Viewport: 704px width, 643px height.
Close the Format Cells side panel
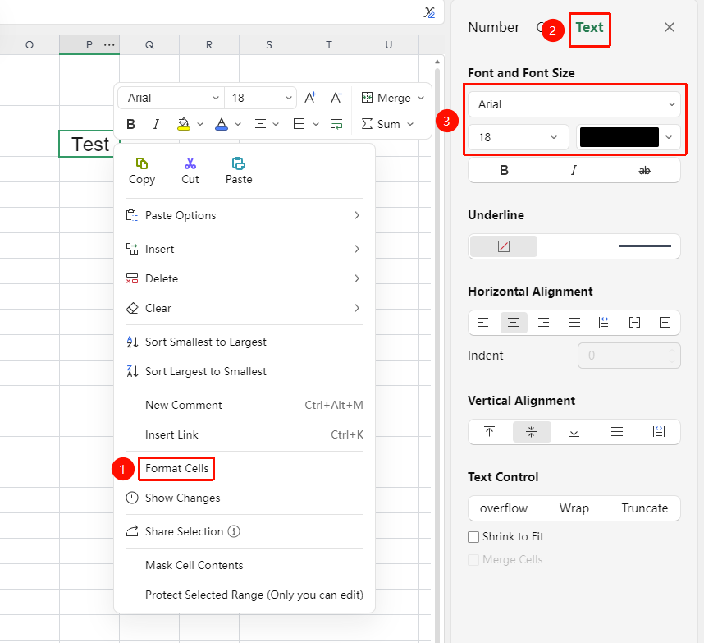point(669,27)
